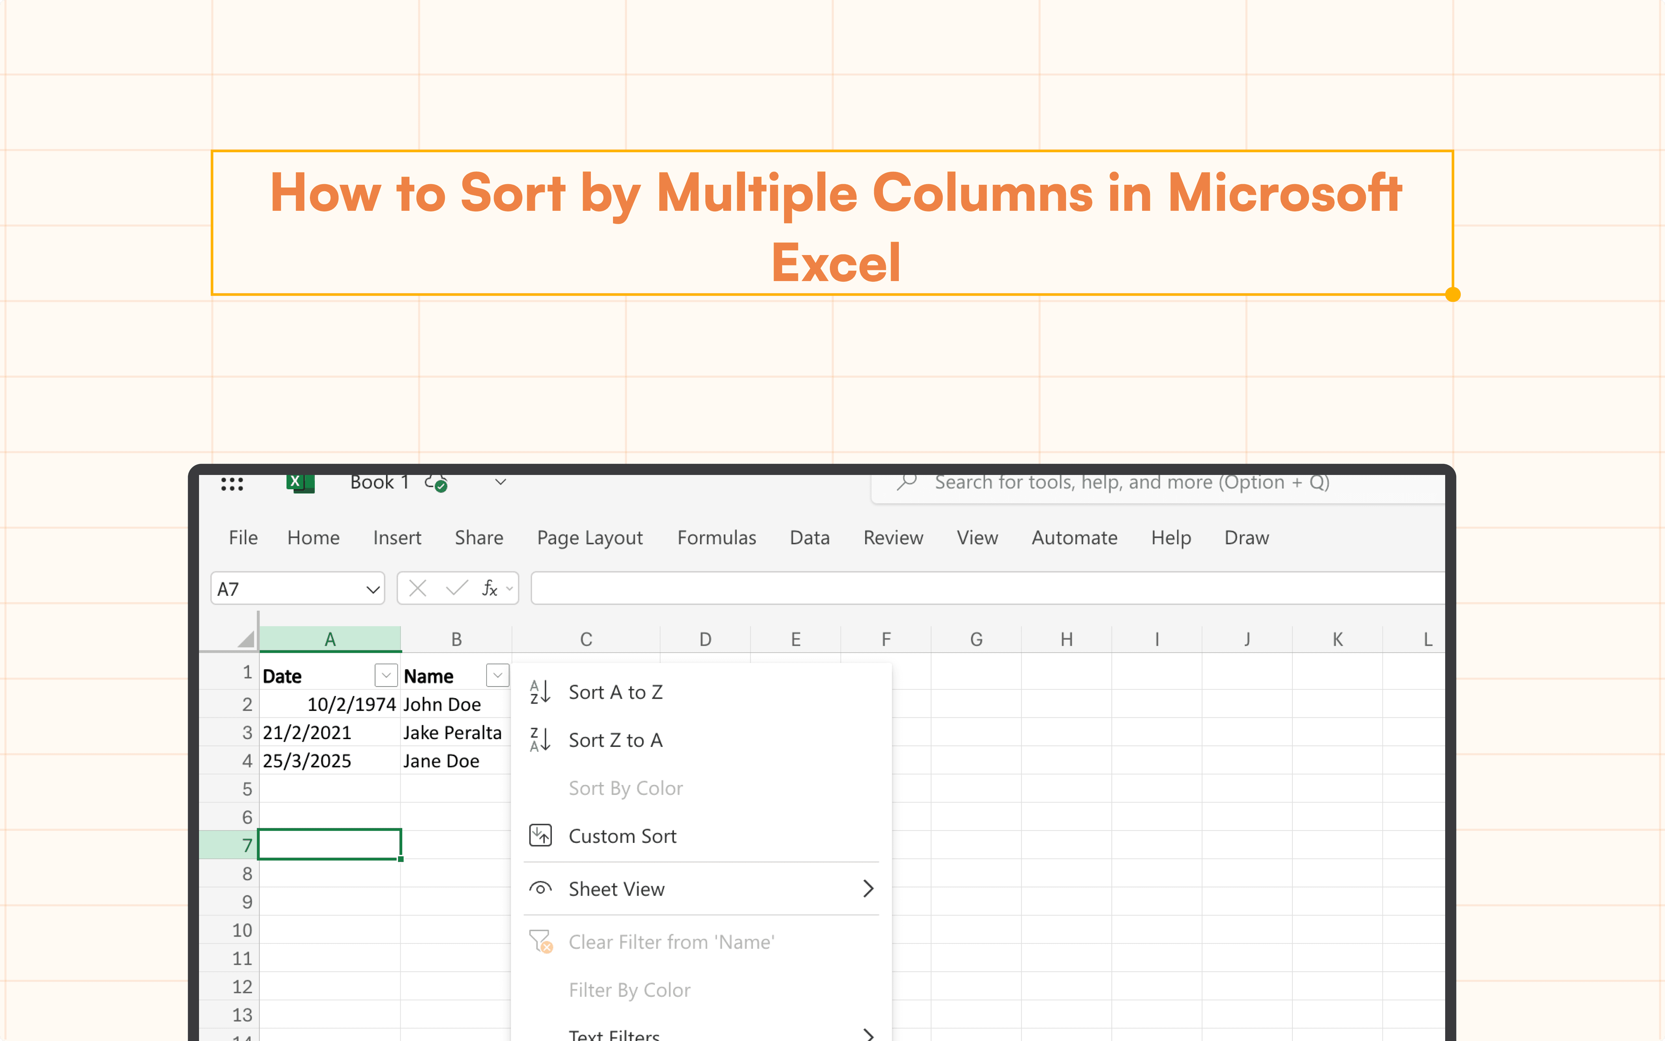Open the Share tab
This screenshot has width=1665, height=1041.
(479, 538)
